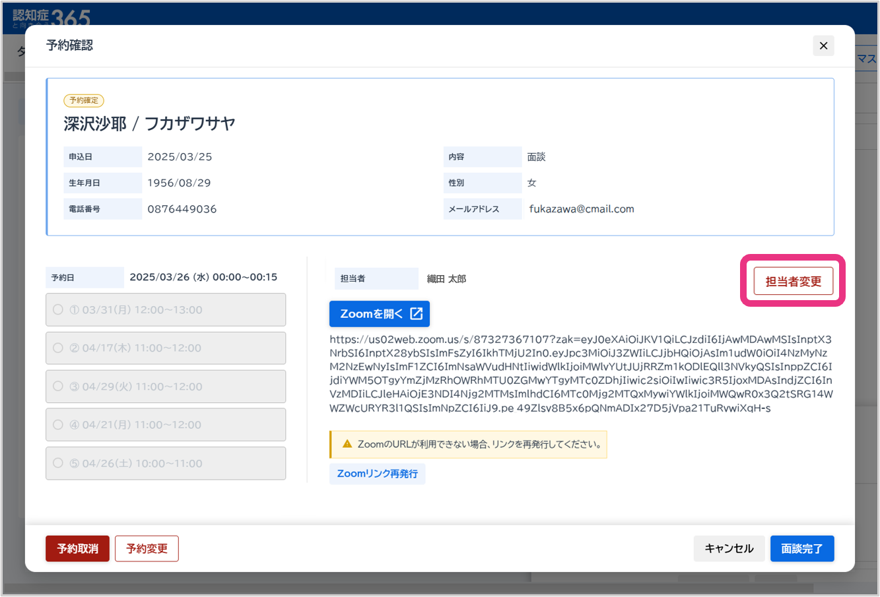Click the warning triangle icon
This screenshot has height=597, width=880.
pos(347,444)
